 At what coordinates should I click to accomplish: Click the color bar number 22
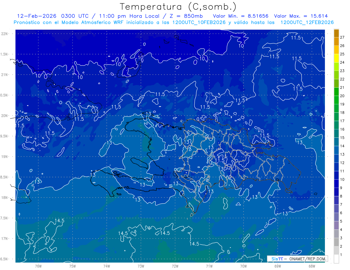point(342,79)
